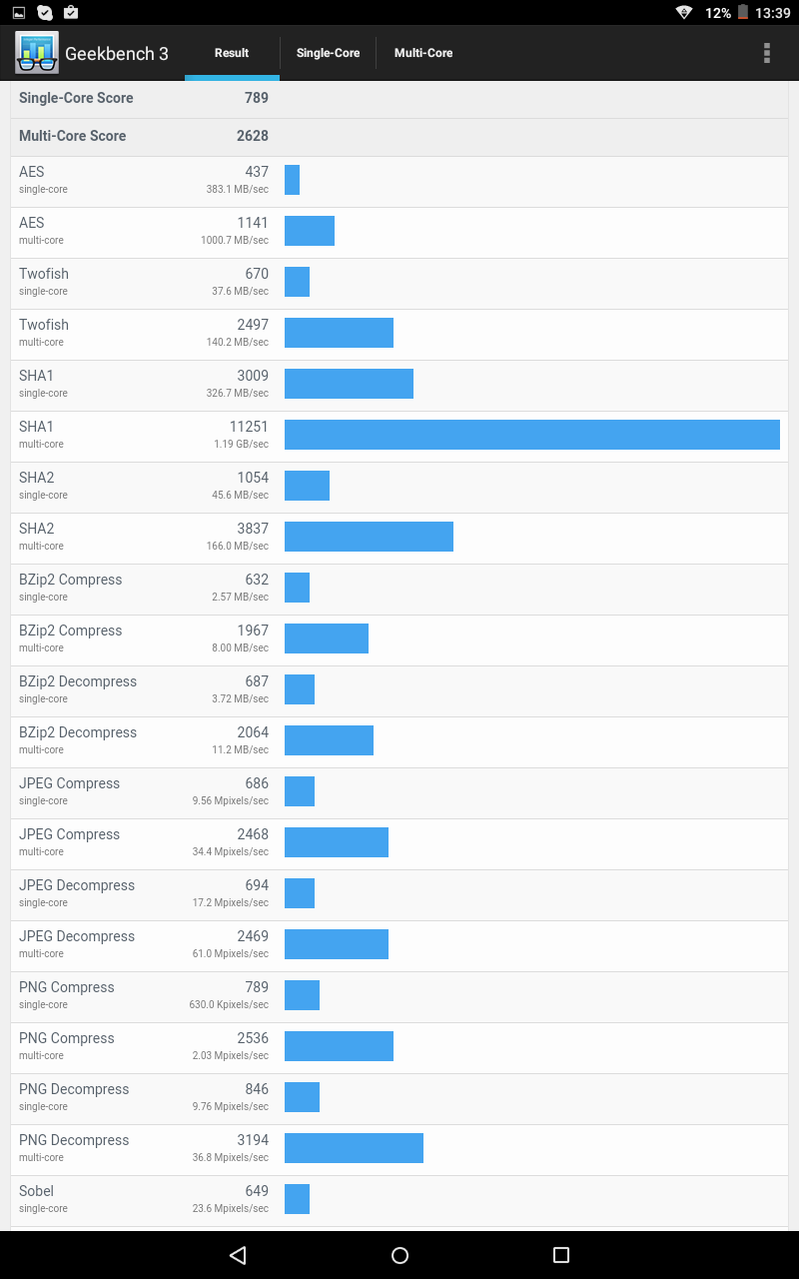Screen dimensions: 799x1279
Task: Open recent apps with square button
Action: click(560, 1255)
